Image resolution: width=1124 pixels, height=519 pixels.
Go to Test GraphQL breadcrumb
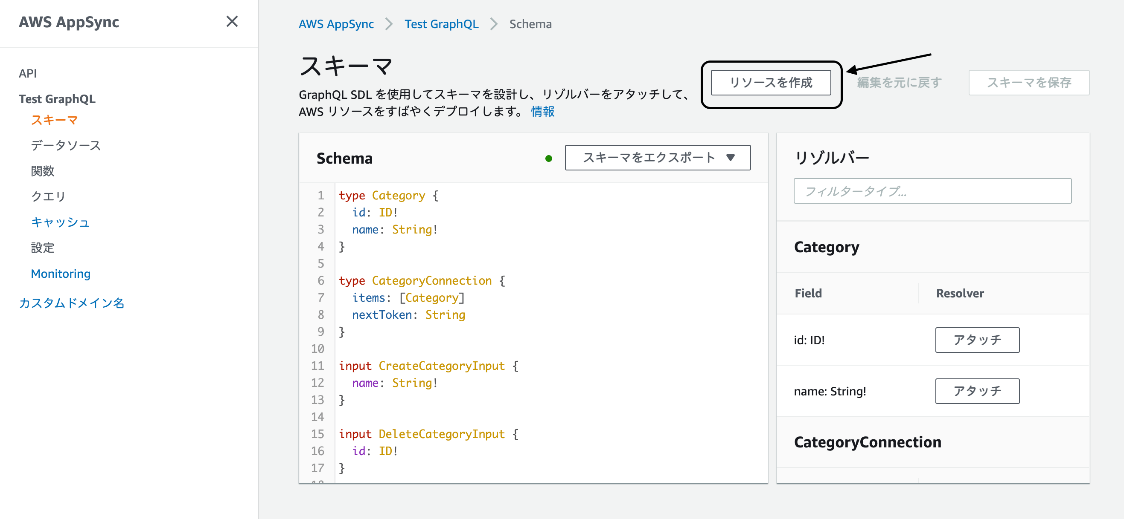point(441,24)
